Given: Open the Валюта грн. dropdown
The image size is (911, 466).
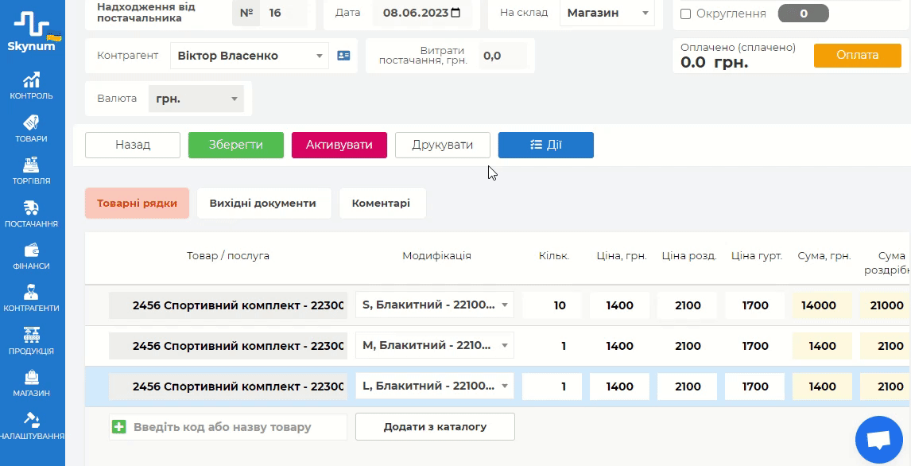Looking at the screenshot, I should tap(196, 99).
